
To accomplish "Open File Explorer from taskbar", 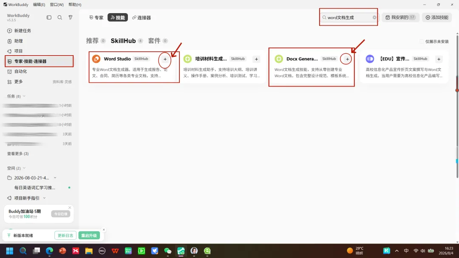I will [x=89, y=251].
